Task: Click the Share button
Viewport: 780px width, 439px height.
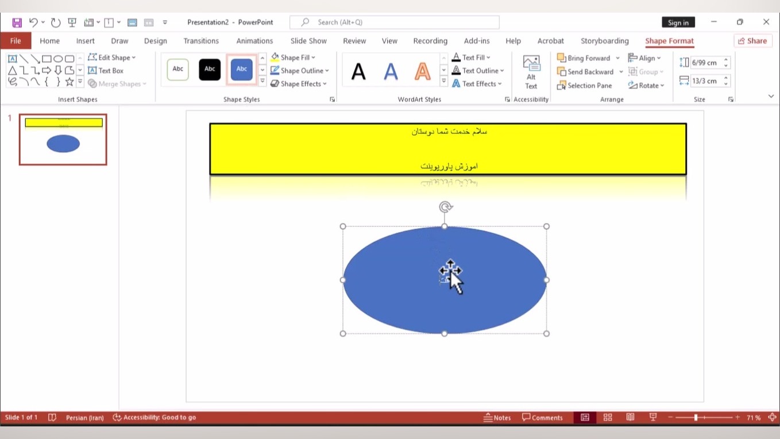Action: point(752,41)
